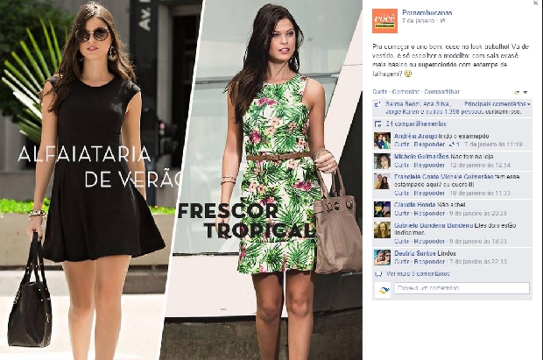Click Responder on Michele Guimarães' comment
This screenshot has width=543, height=360.
point(429,165)
